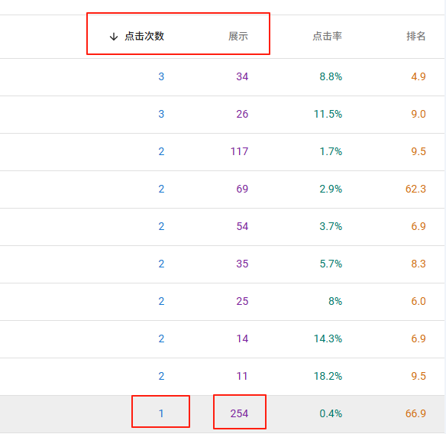The image size is (446, 434).
Task: Select impressions value 254
Action: click(239, 413)
